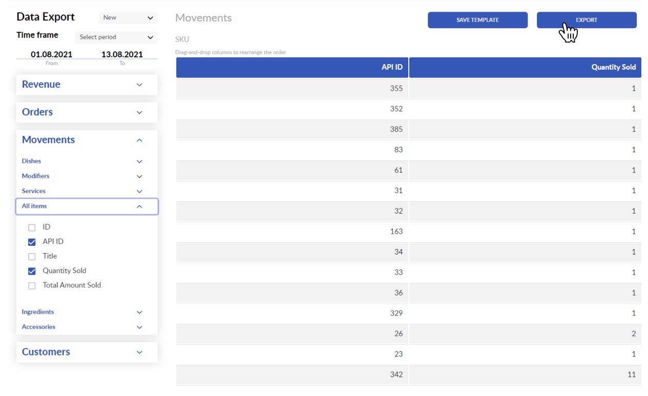This screenshot has height=396, width=648.
Task: Check the Title checkbox
Action: 32,257
